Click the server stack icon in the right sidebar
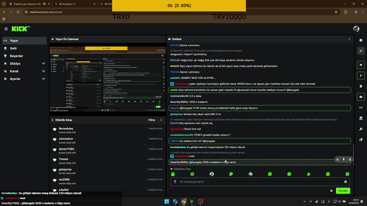The width and height of the screenshot is (367, 206). click(x=361, y=118)
